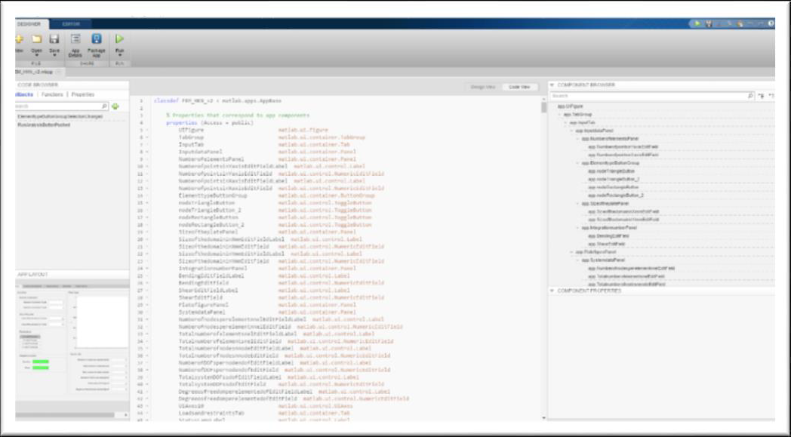This screenshot has height=437, width=791.
Task: Collapse the app.TabGroup tree node
Action: pos(559,114)
